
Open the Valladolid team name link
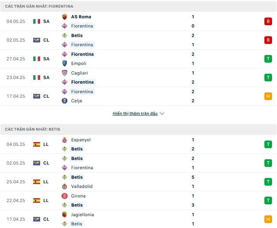[82, 186]
